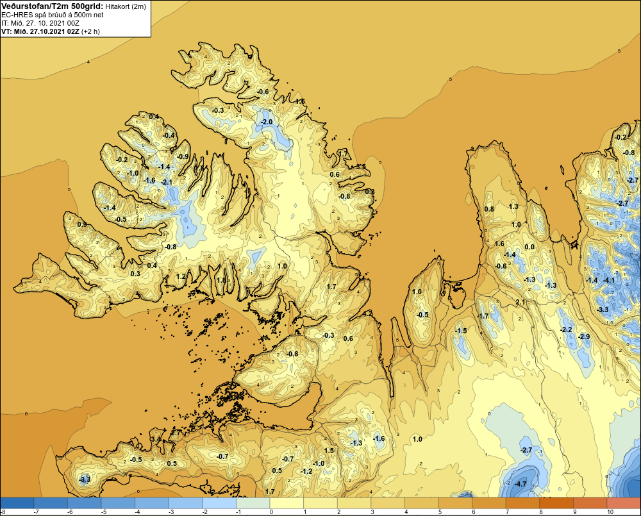Image resolution: width=641 pixels, height=516 pixels.
Task: Select the -4.7 temperature reading
Action: click(x=520, y=484)
